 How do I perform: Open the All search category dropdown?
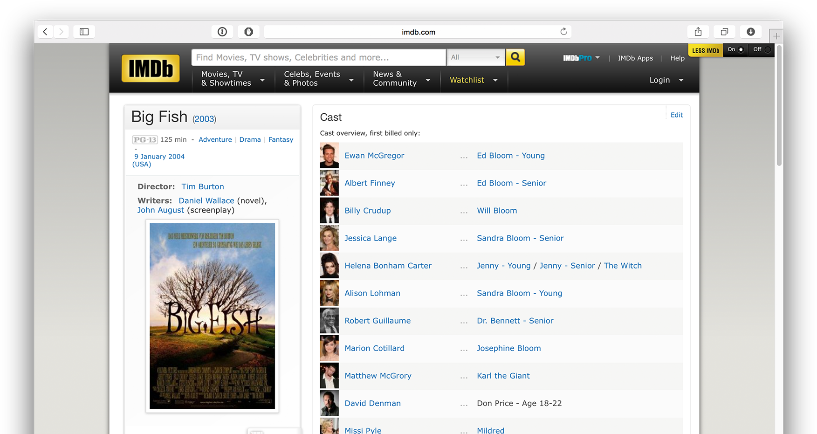pyautogui.click(x=475, y=57)
